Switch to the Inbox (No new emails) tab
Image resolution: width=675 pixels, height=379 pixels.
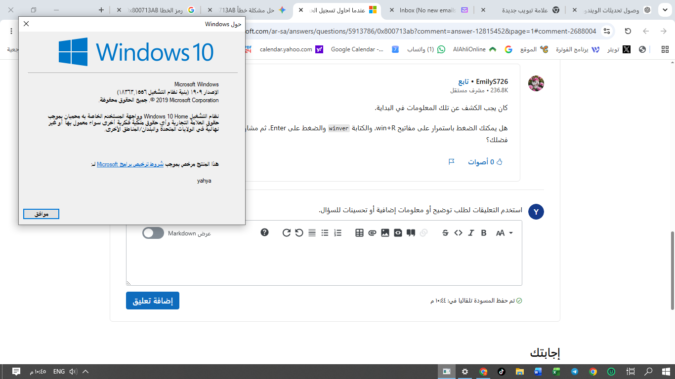[427, 10]
